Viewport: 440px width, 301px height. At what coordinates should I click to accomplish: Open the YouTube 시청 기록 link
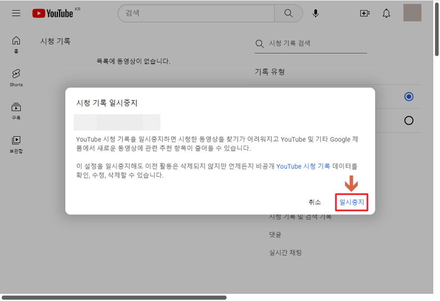[x=303, y=167]
